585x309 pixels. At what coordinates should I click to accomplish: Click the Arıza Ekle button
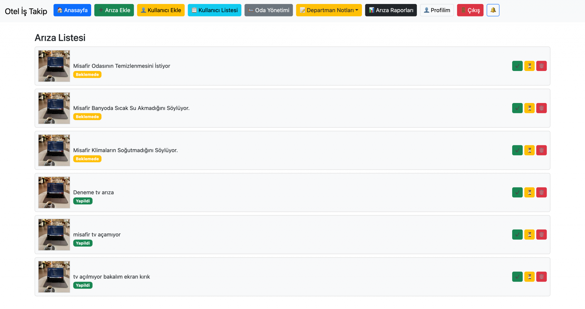pyautogui.click(x=114, y=10)
